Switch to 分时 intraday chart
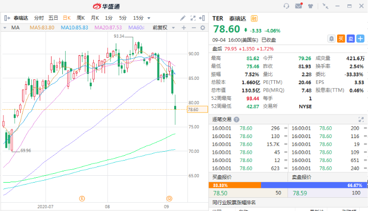The width and height of the screenshot is (368, 211). 39,18
